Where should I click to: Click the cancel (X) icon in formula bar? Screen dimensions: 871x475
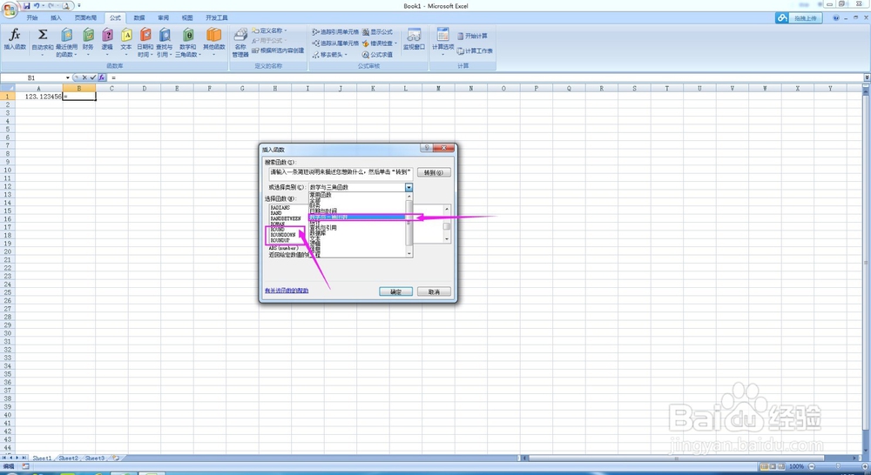point(84,77)
